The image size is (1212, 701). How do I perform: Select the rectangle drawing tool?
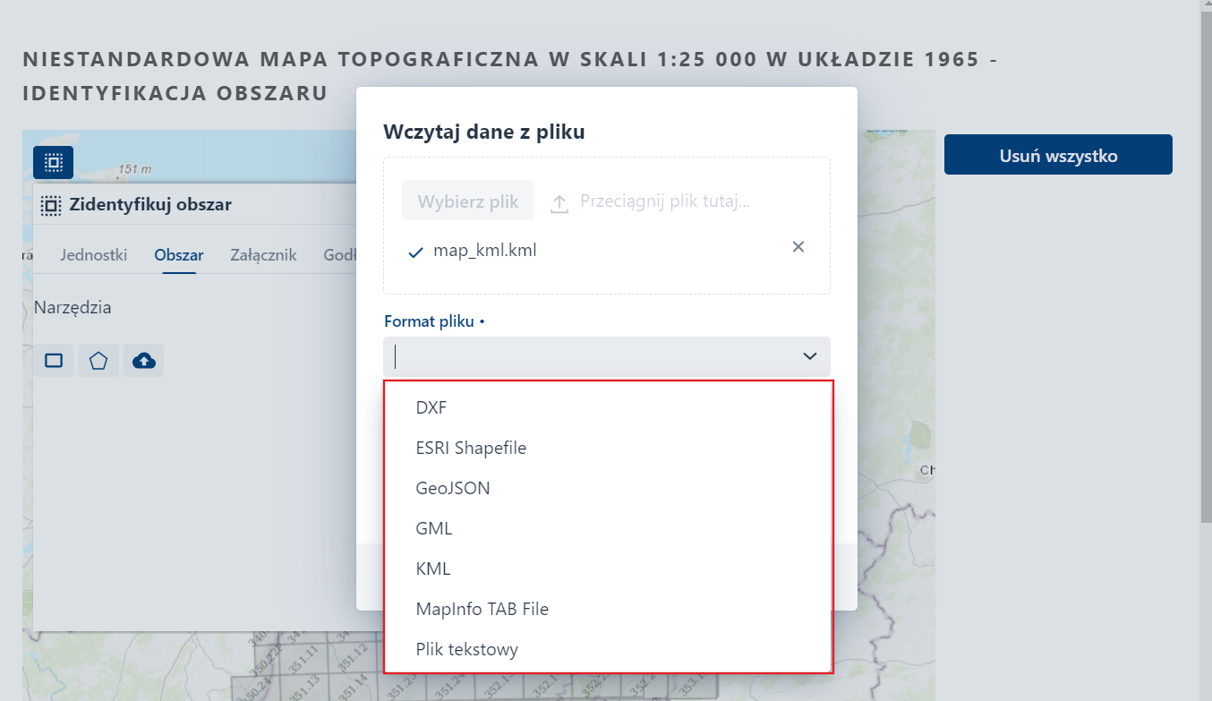tap(54, 360)
